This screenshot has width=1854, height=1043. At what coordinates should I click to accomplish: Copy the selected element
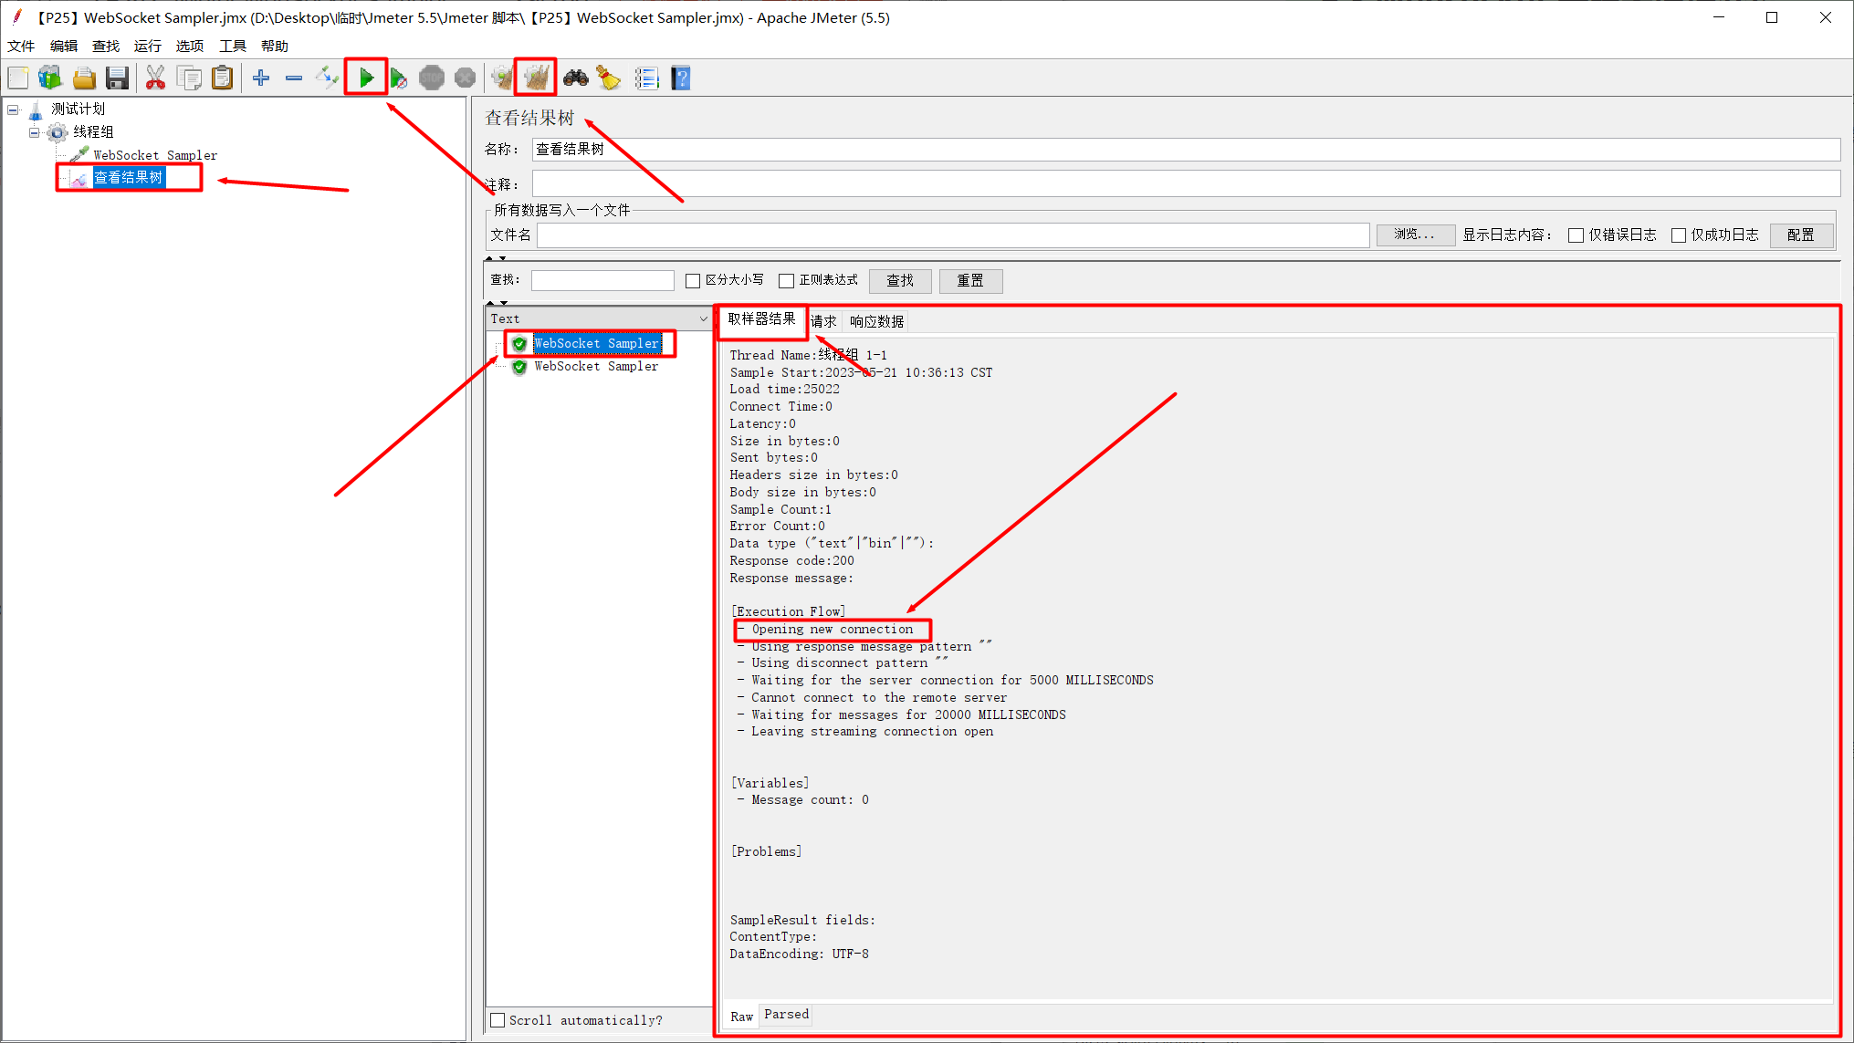coord(190,78)
